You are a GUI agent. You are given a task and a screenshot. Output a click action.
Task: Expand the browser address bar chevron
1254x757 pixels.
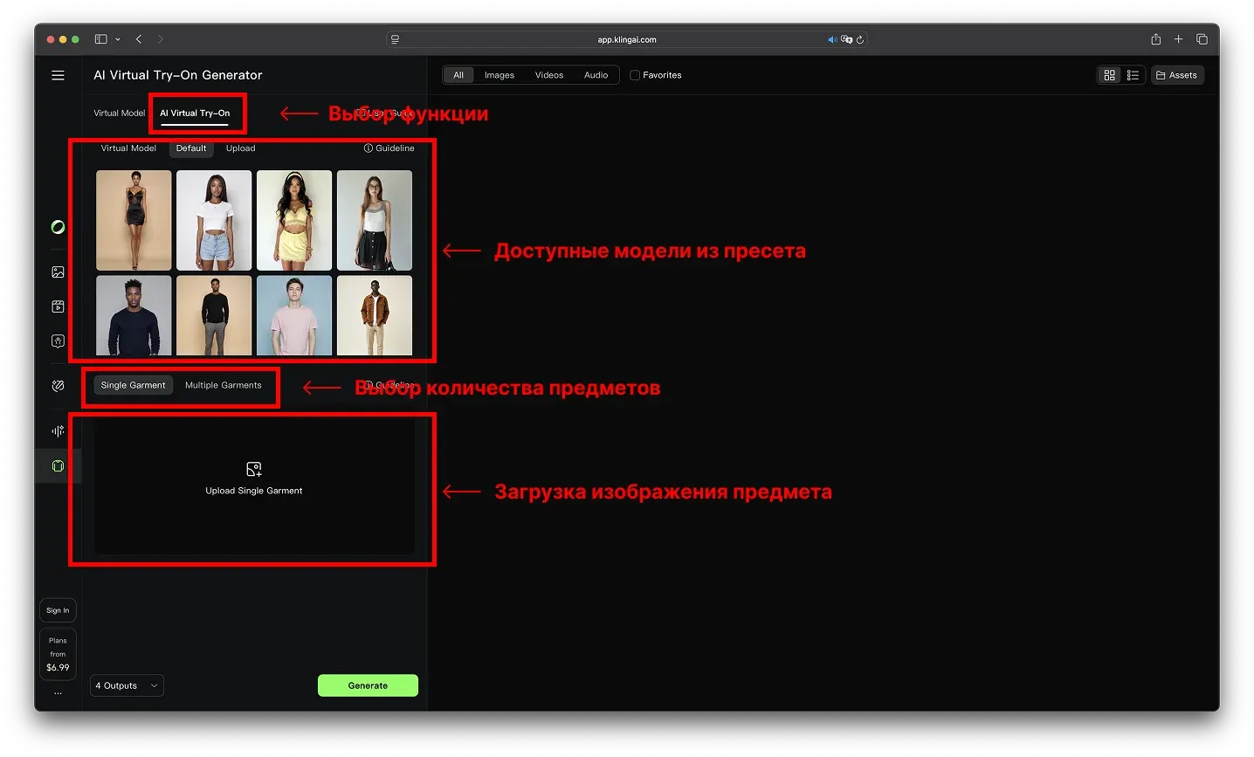tap(118, 38)
